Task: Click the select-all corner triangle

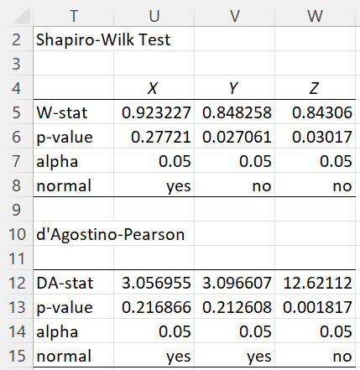Action: point(22,16)
